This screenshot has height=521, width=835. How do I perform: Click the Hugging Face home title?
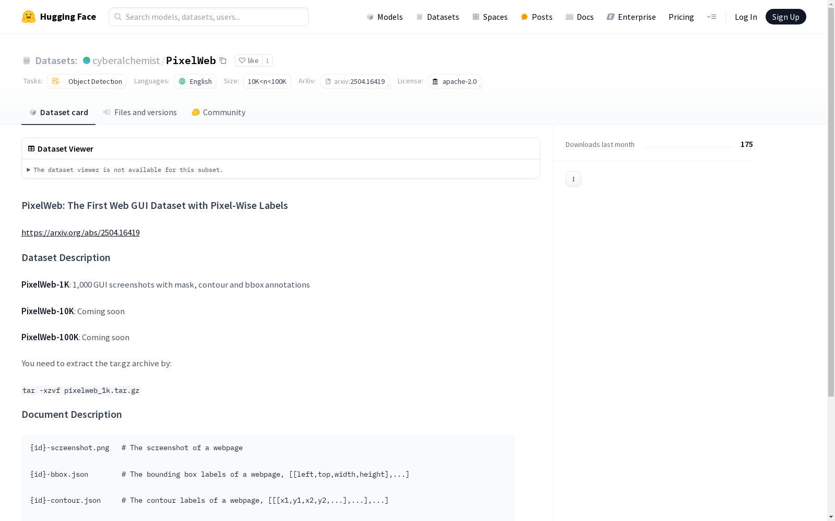tap(68, 17)
